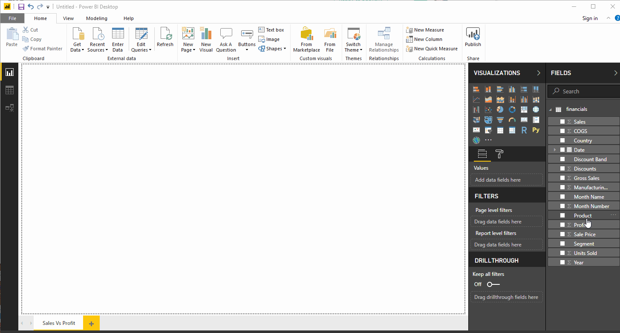Select the donut chart visualization
The height and width of the screenshot is (333, 620).
[512, 110]
